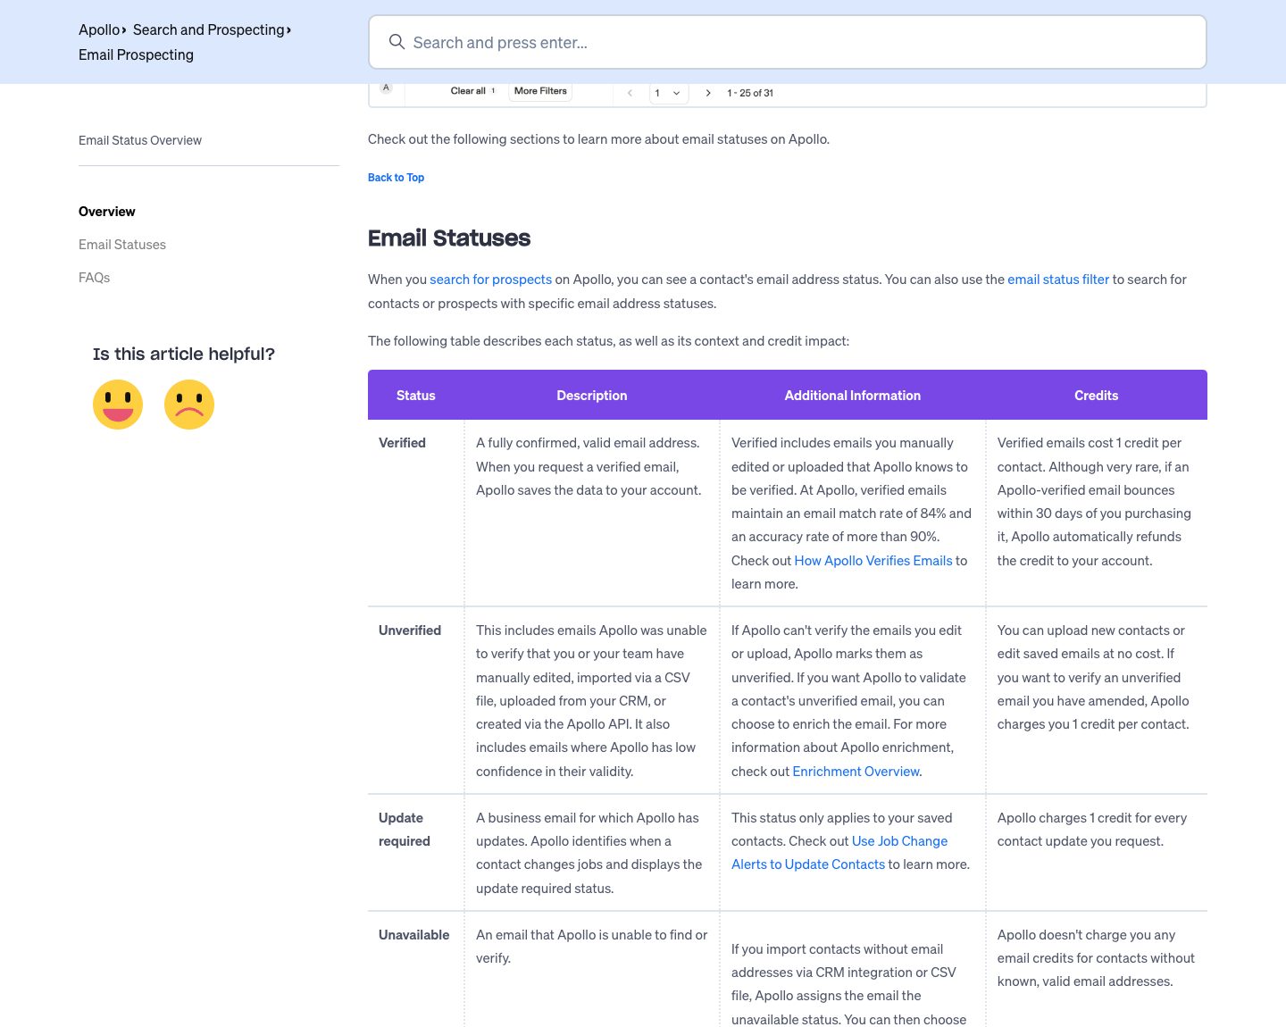Click the Status column header
The image size is (1286, 1027).
pos(416,396)
